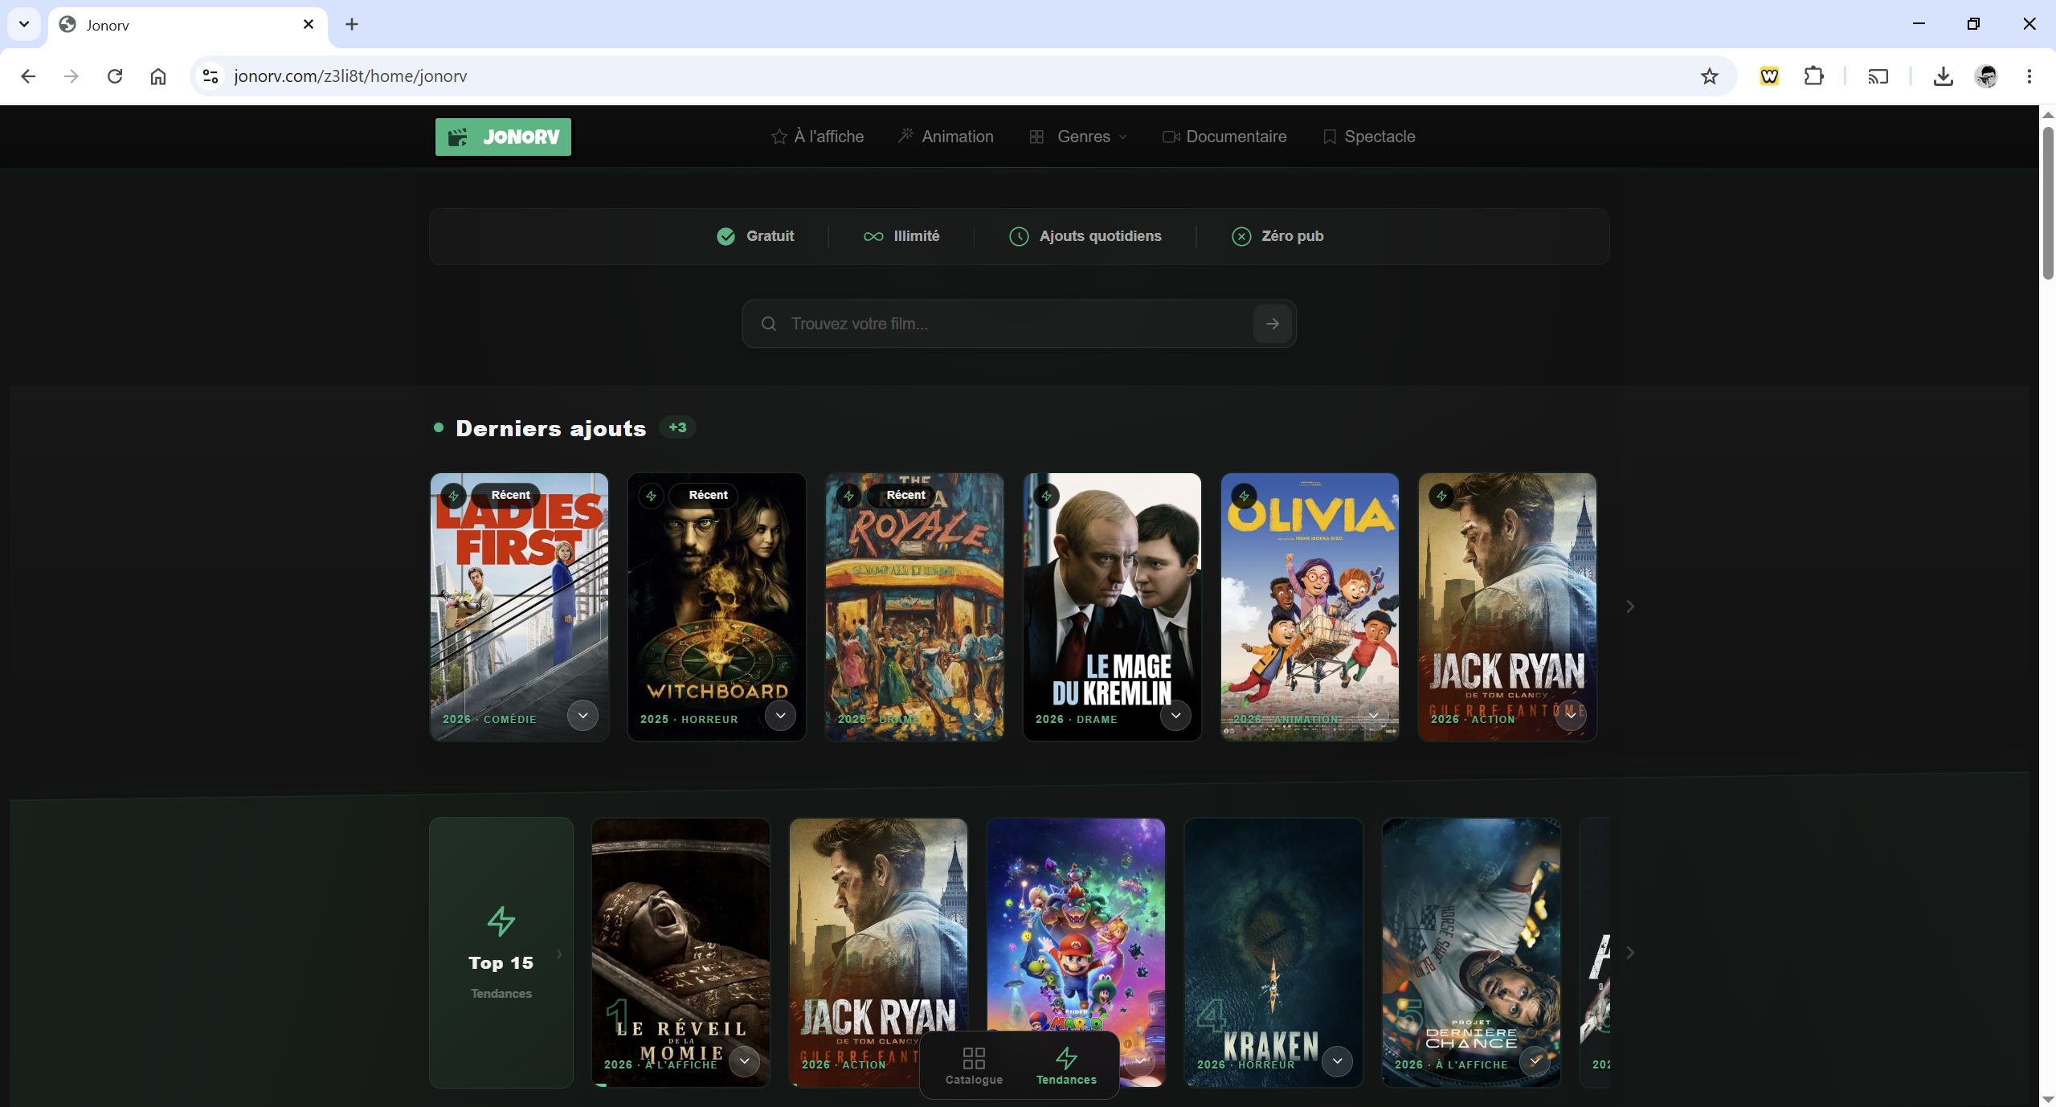Open the tab search dropdown
2056x1107 pixels.
24,24
